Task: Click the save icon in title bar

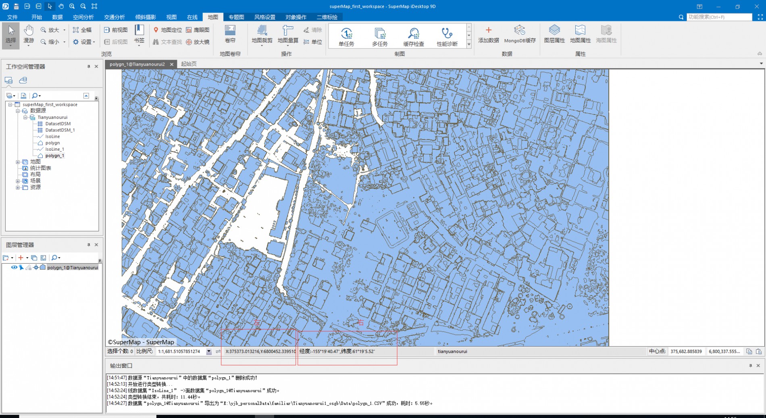Action: tap(16, 6)
